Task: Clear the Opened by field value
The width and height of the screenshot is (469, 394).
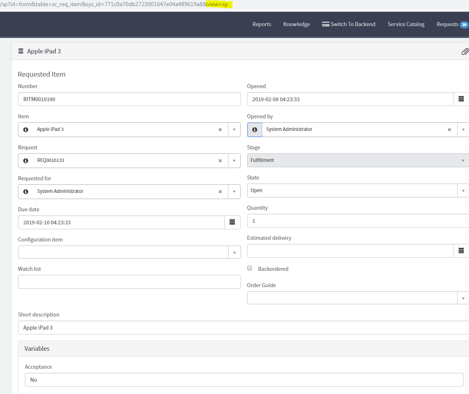Action: [449, 130]
